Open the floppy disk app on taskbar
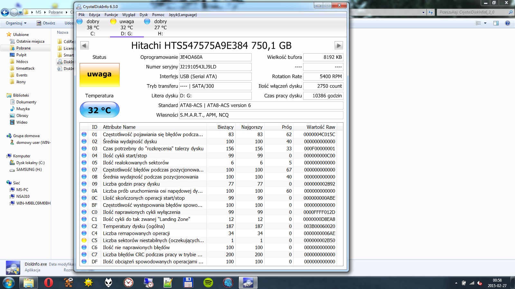Screen dimensions: 515x289 tap(188, 283)
